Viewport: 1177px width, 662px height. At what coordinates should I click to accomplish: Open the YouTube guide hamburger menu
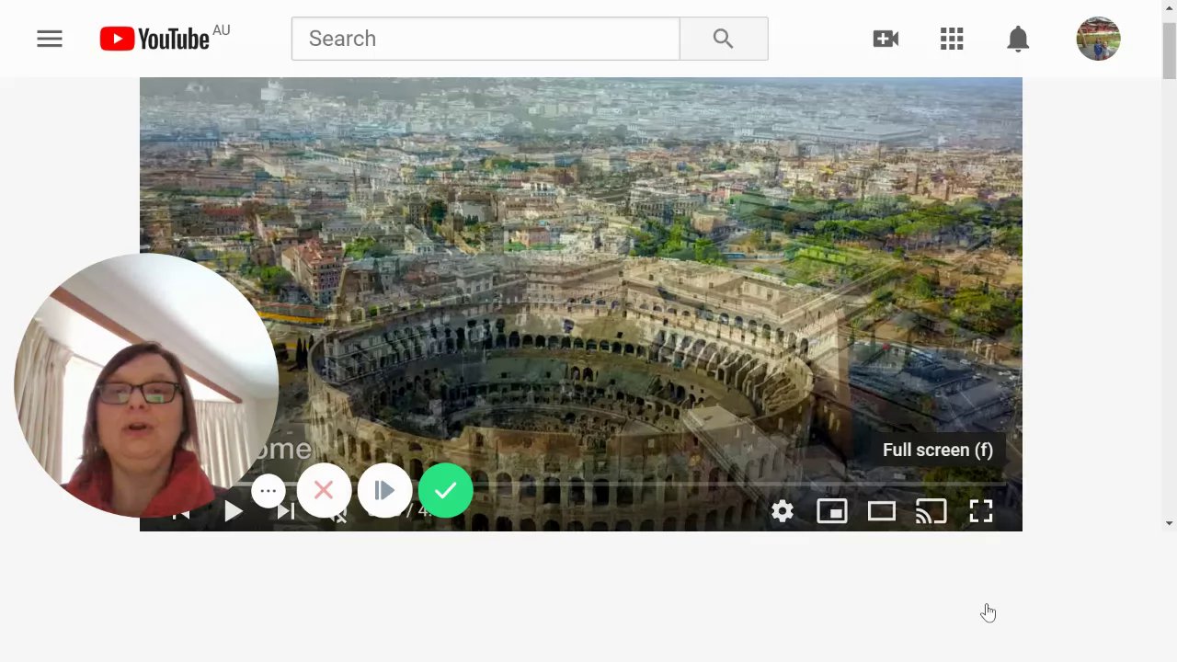(x=50, y=39)
